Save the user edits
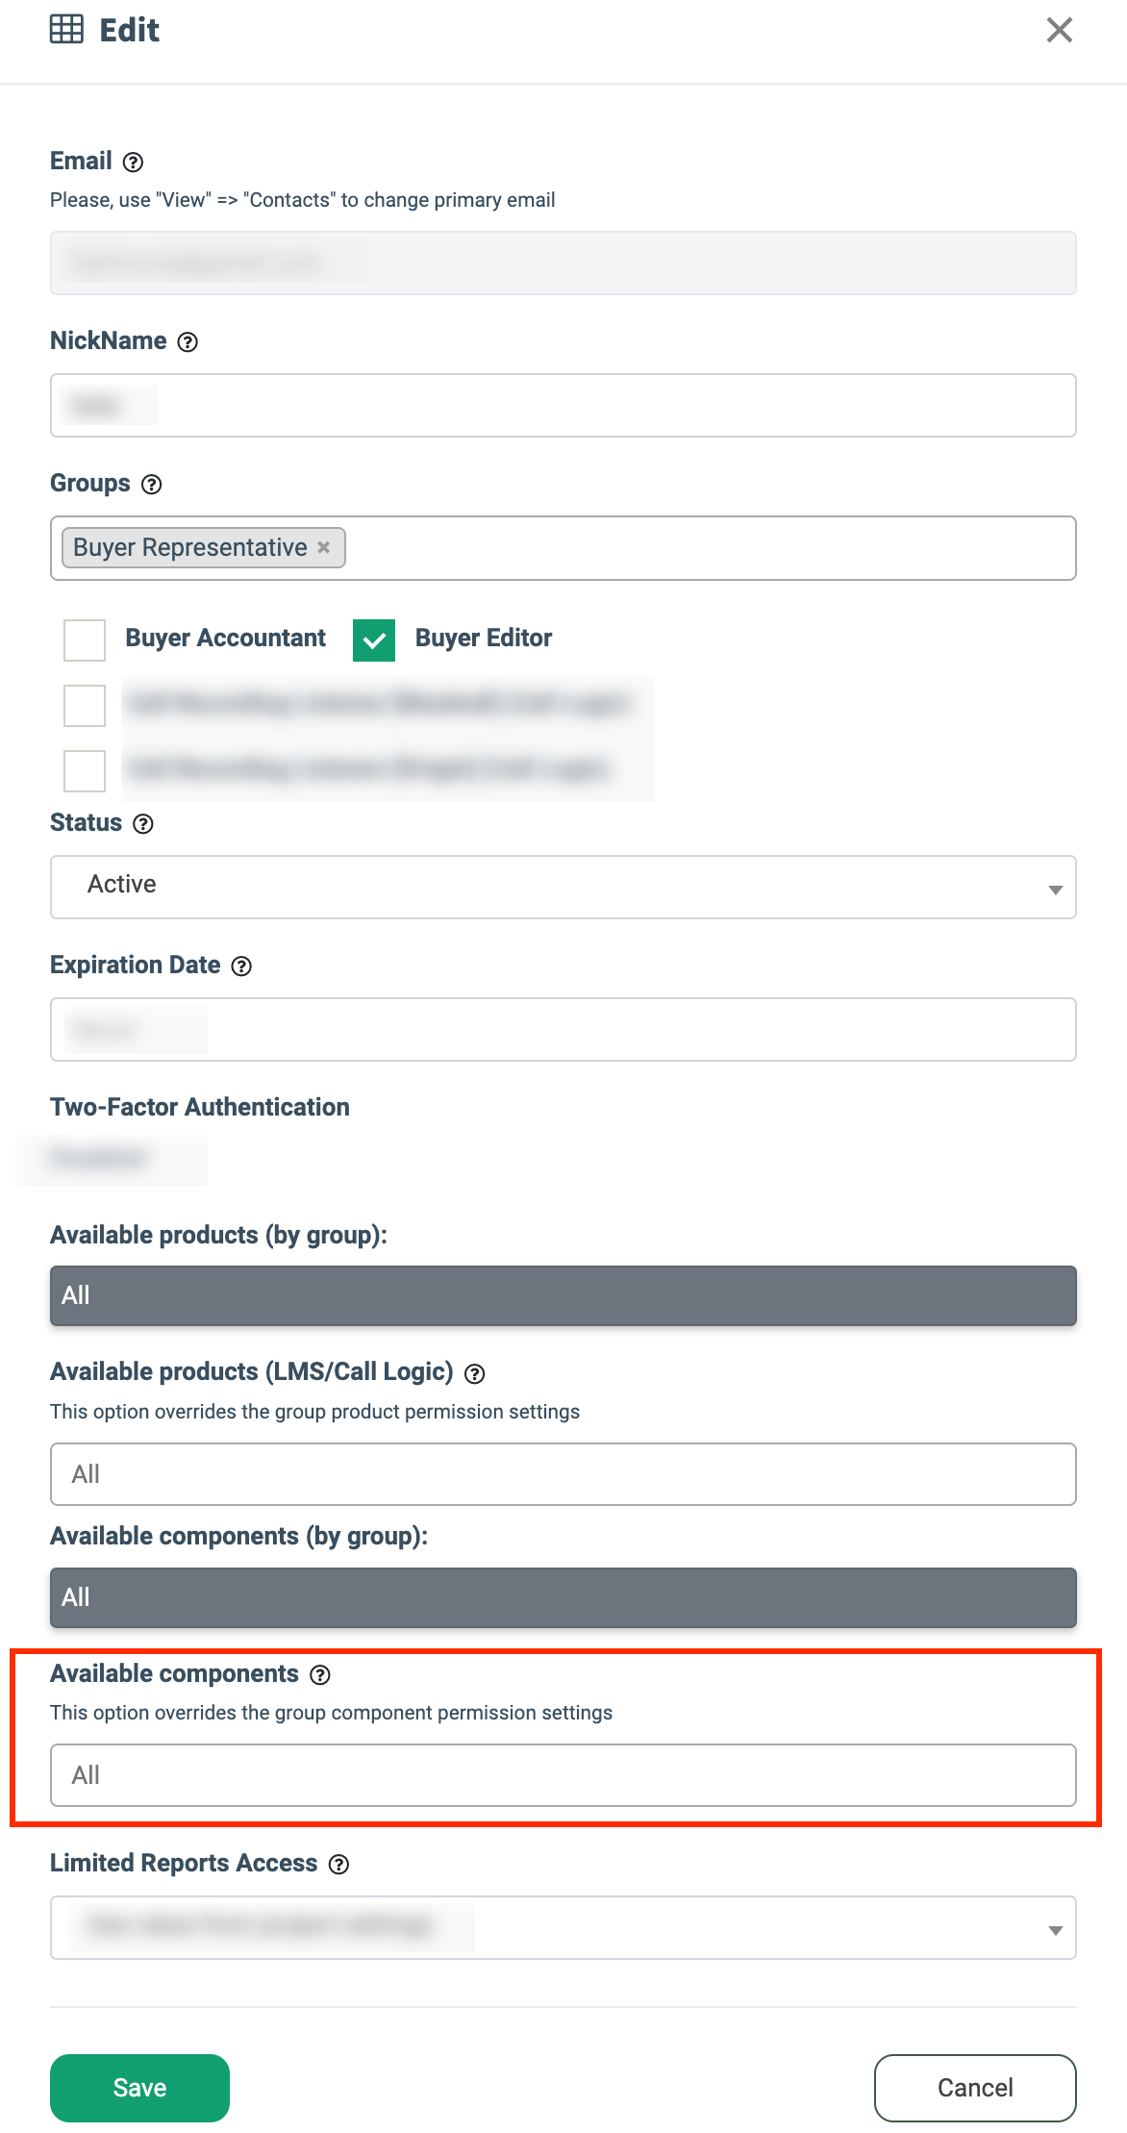1127x2133 pixels. (139, 2088)
